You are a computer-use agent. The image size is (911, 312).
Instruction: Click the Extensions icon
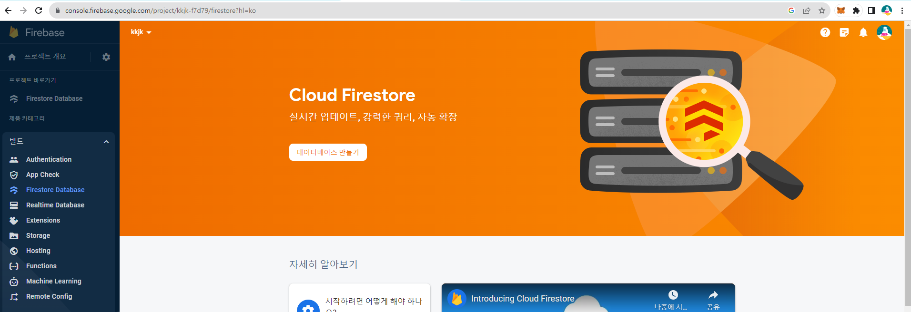tap(14, 220)
